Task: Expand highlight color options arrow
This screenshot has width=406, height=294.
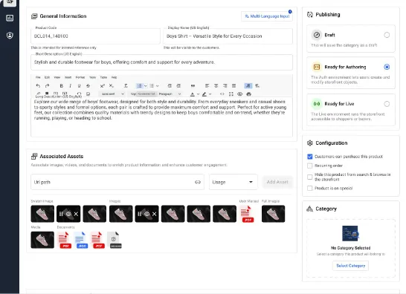Action: [x=210, y=94]
